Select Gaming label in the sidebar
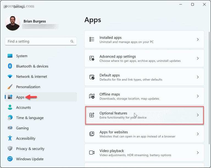The height and width of the screenshot is (168, 211). (22, 128)
